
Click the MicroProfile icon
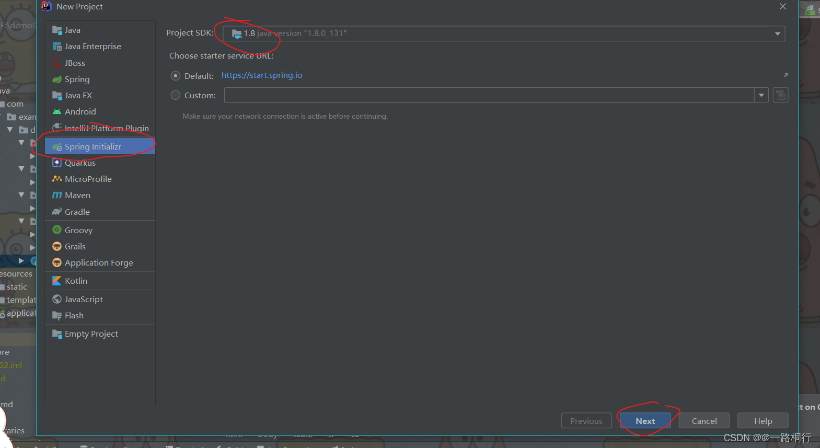57,179
